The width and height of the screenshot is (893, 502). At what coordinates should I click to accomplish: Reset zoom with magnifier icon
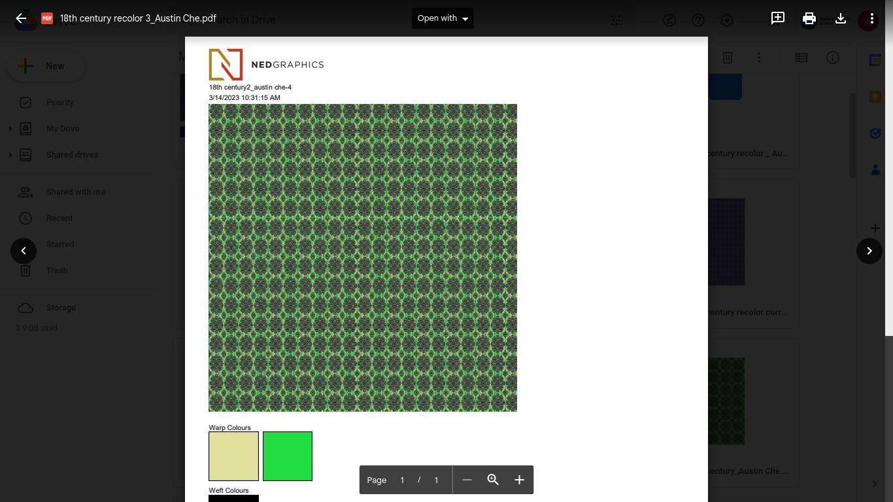click(493, 480)
